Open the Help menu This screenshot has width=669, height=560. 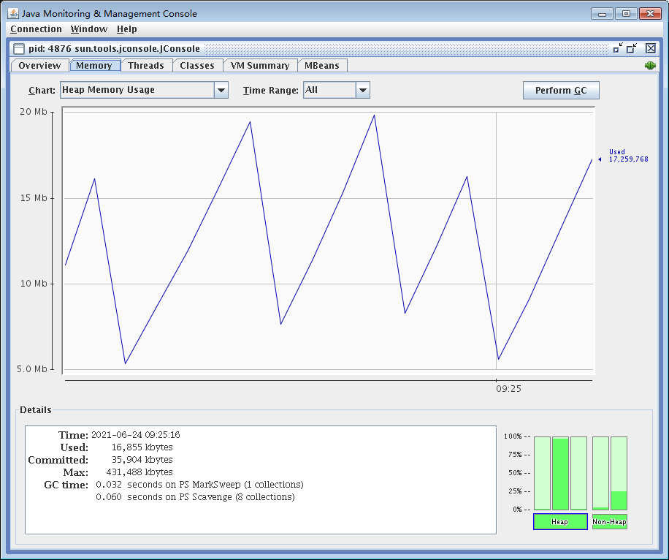[x=127, y=29]
